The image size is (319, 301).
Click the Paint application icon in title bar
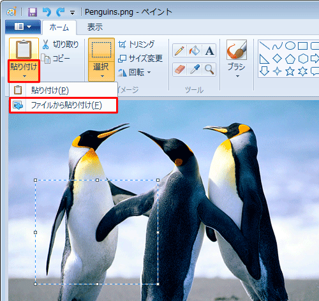(x=11, y=11)
